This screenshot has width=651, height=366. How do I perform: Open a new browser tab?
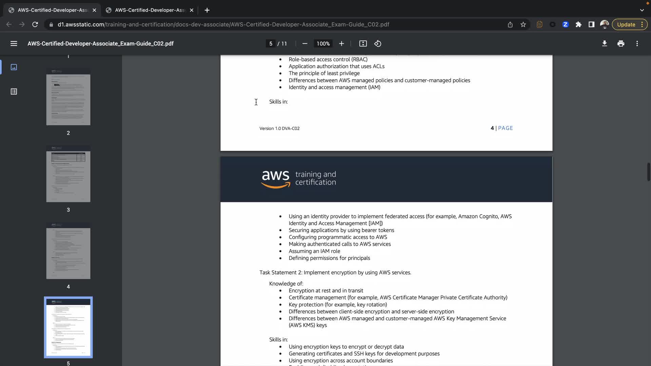[207, 10]
